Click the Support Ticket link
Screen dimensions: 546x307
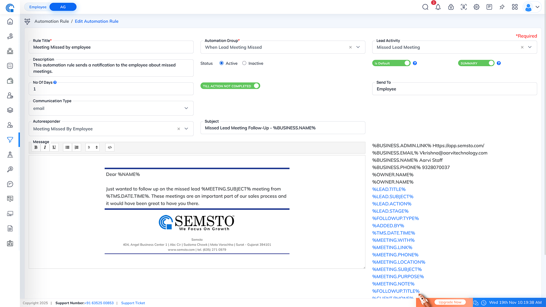133,303
